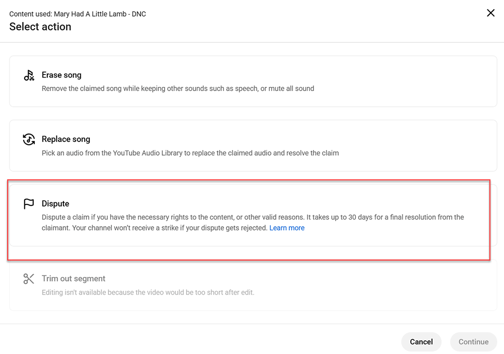504x354 pixels.
Task: Choose the Replace song option title
Action: point(66,139)
